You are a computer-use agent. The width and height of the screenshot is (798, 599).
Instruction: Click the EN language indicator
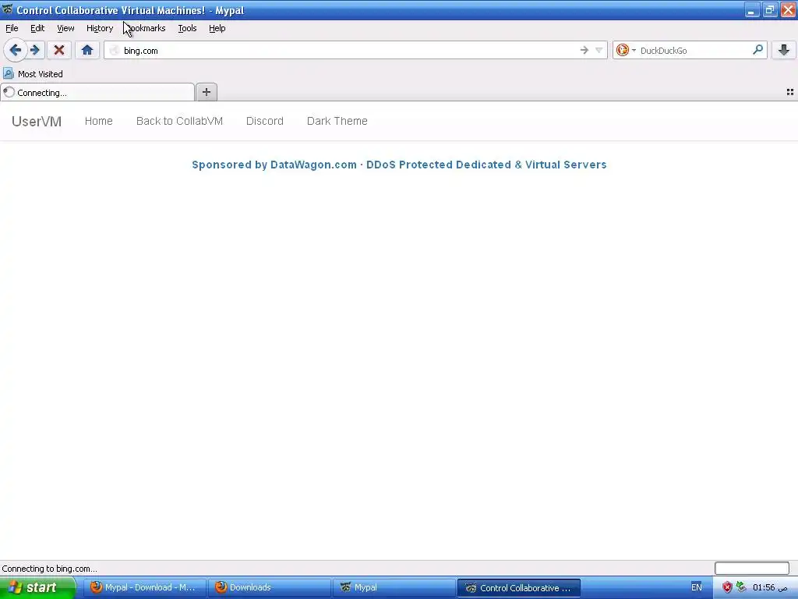pyautogui.click(x=696, y=587)
